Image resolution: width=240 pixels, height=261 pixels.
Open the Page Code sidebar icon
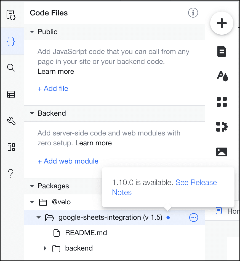click(x=11, y=15)
